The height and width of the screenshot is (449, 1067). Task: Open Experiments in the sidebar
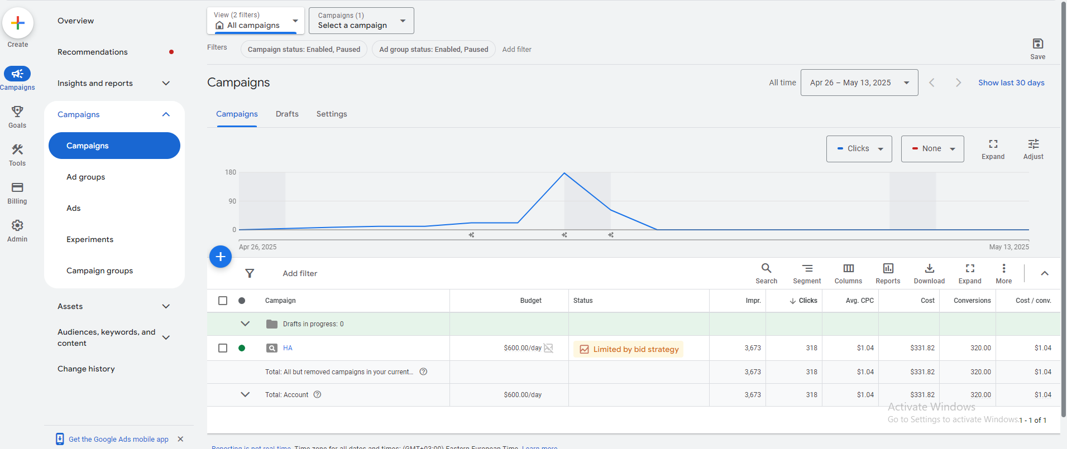tap(90, 239)
